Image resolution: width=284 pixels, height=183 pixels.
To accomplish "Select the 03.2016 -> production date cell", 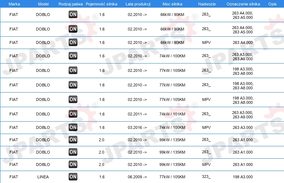I will 137,127.
